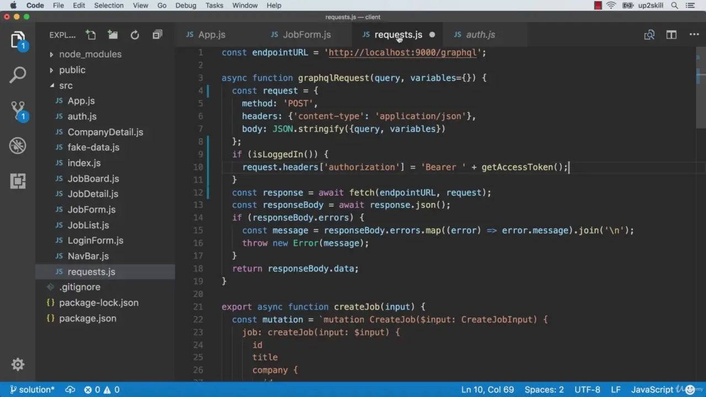Change indentation via Spaces: 2

point(544,389)
